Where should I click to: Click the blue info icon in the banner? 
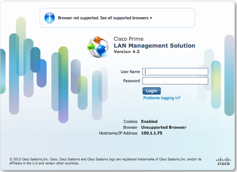point(50,17)
